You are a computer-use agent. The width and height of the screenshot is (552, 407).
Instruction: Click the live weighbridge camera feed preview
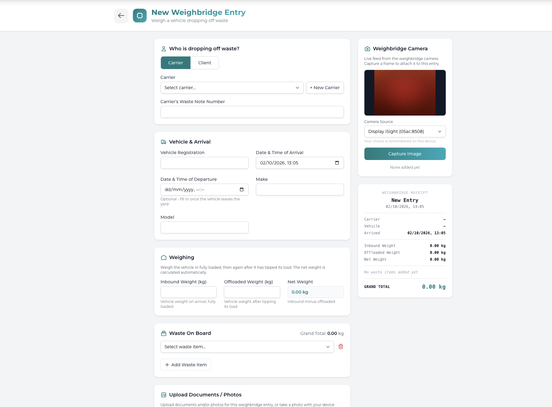[x=405, y=93]
